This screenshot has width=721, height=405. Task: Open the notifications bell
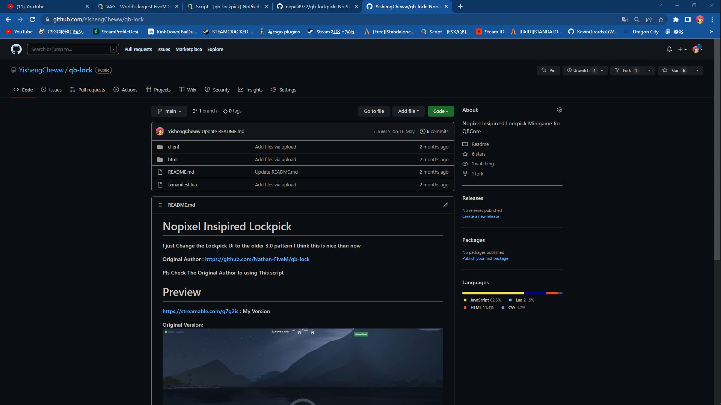click(x=669, y=49)
